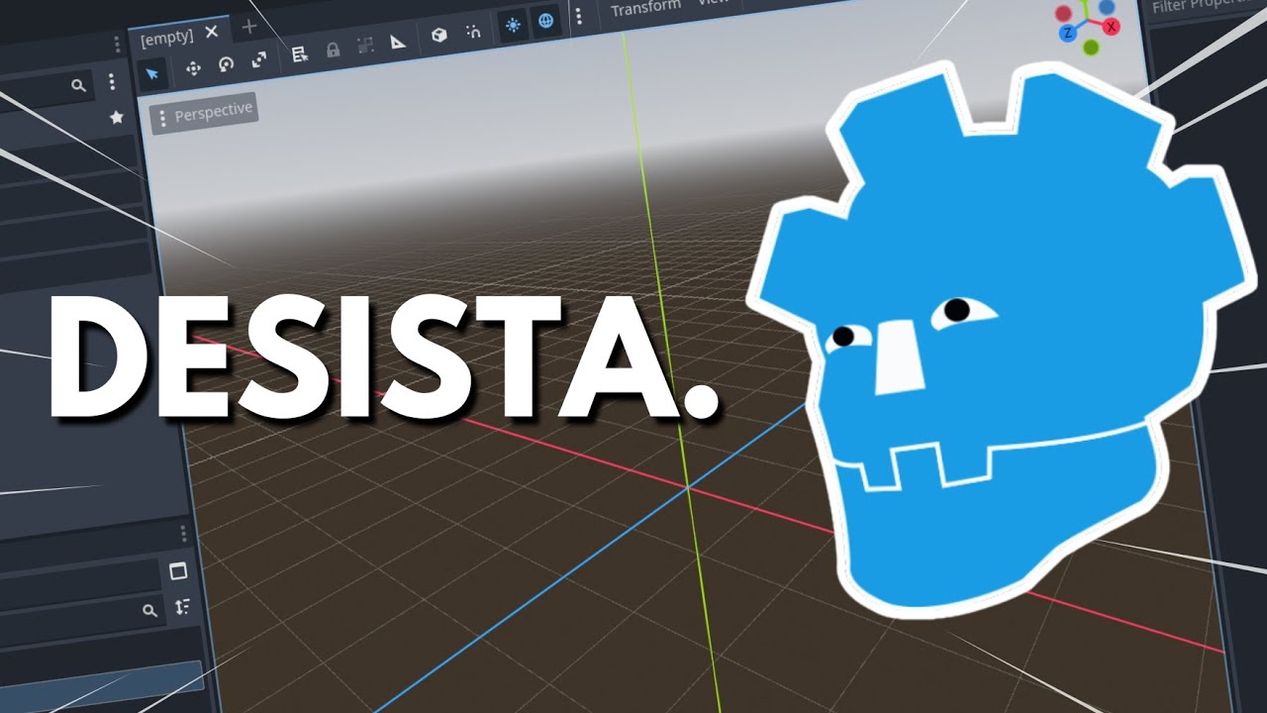This screenshot has width=1267, height=713.
Task: Toggle Use Local Space cube icon
Action: (439, 36)
